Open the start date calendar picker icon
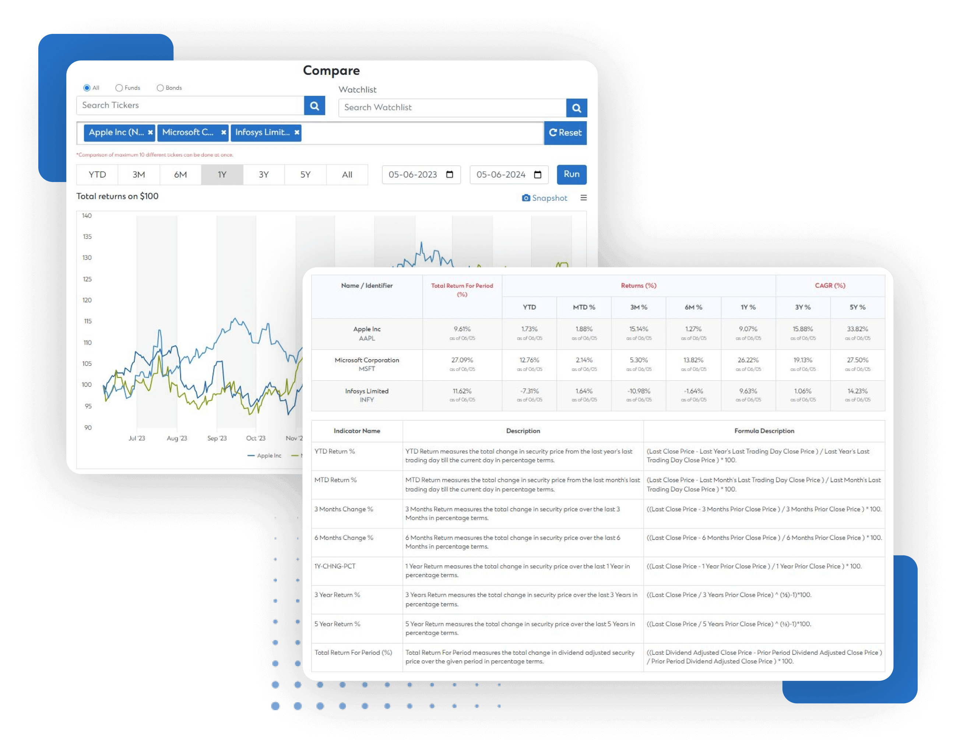 tap(449, 175)
